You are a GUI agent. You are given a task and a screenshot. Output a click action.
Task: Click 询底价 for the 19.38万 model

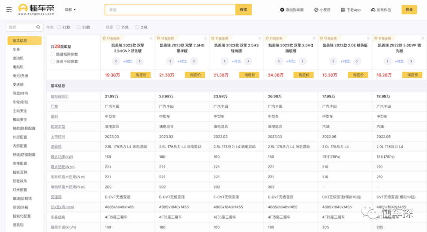[141, 75]
